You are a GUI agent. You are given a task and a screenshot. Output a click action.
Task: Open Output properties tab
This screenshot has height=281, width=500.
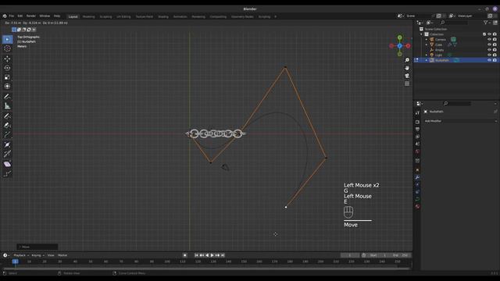[417, 129]
